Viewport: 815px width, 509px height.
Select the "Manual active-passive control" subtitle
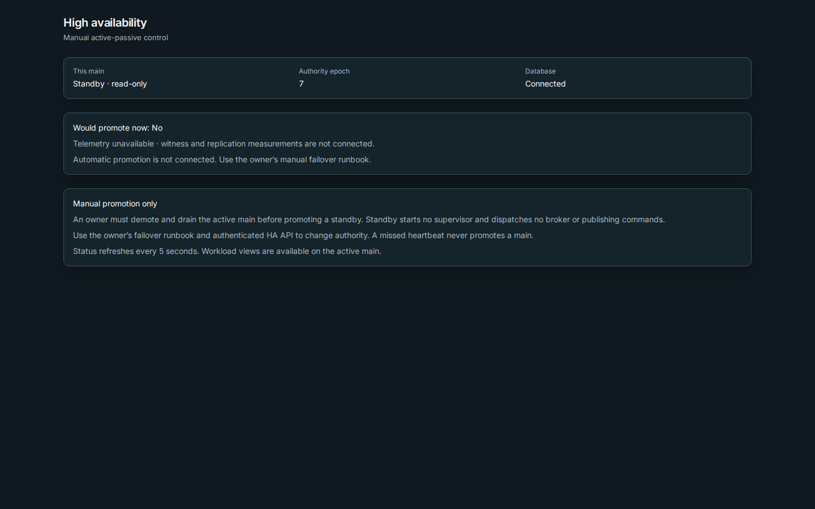point(115,38)
